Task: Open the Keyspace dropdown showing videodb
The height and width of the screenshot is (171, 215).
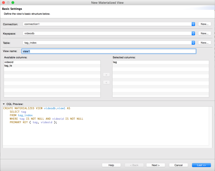Action: (x=109, y=33)
